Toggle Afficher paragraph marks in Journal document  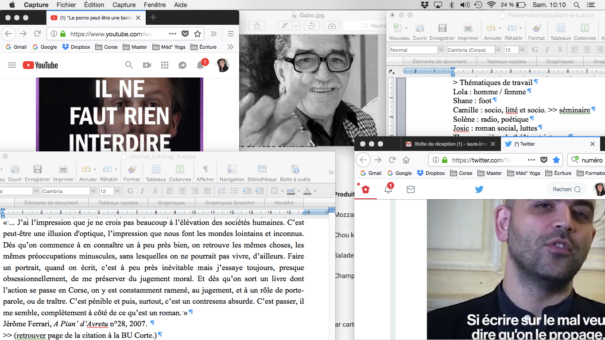[x=205, y=173]
